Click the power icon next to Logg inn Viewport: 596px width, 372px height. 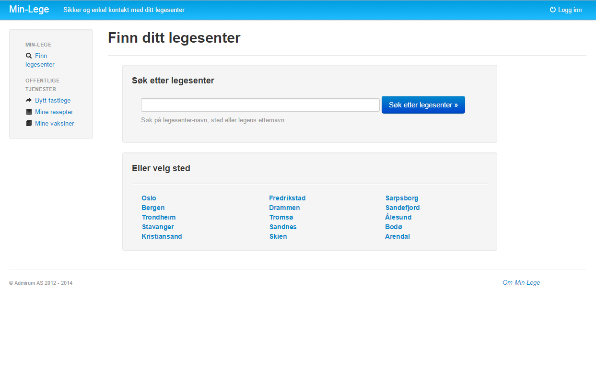click(x=552, y=10)
